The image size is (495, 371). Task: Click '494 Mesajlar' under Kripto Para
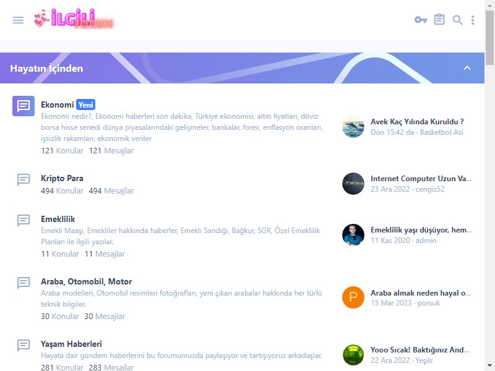[111, 191]
